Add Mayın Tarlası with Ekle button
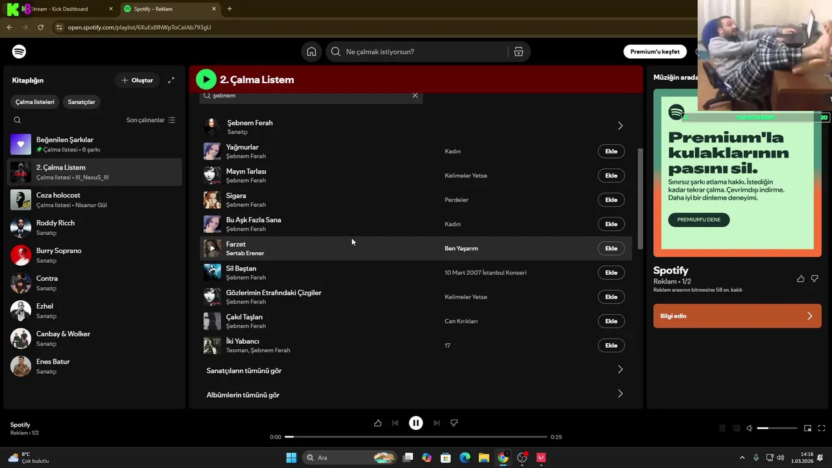The image size is (832, 468). tap(611, 175)
